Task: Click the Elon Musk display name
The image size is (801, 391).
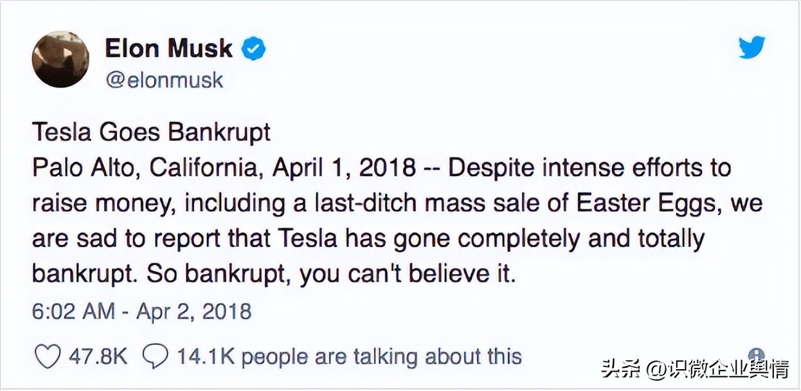Action: tap(168, 48)
